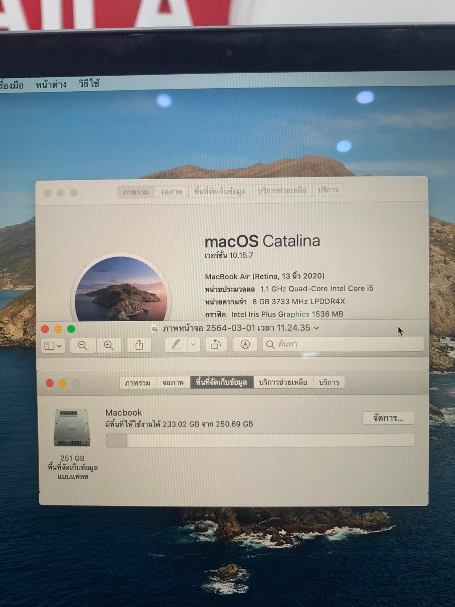Select the highlight pen tool in Preview
The height and width of the screenshot is (607, 455).
(x=176, y=345)
